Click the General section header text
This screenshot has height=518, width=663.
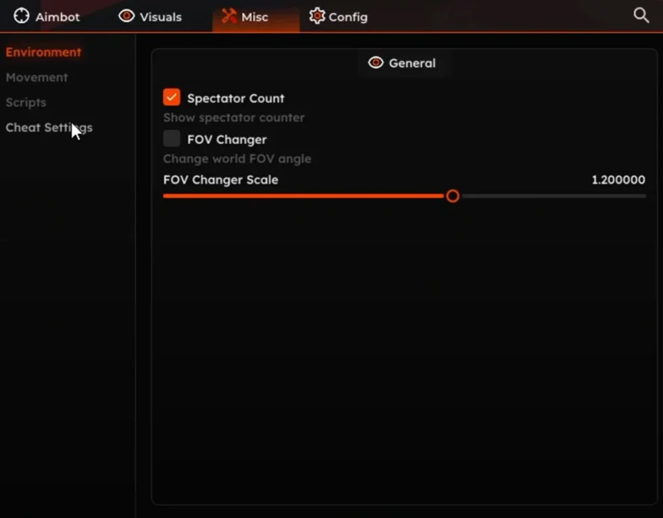click(412, 63)
